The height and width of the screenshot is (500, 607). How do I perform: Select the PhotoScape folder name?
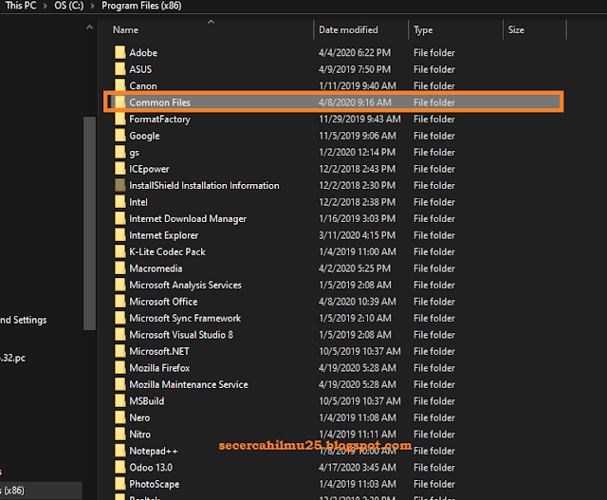pos(155,484)
